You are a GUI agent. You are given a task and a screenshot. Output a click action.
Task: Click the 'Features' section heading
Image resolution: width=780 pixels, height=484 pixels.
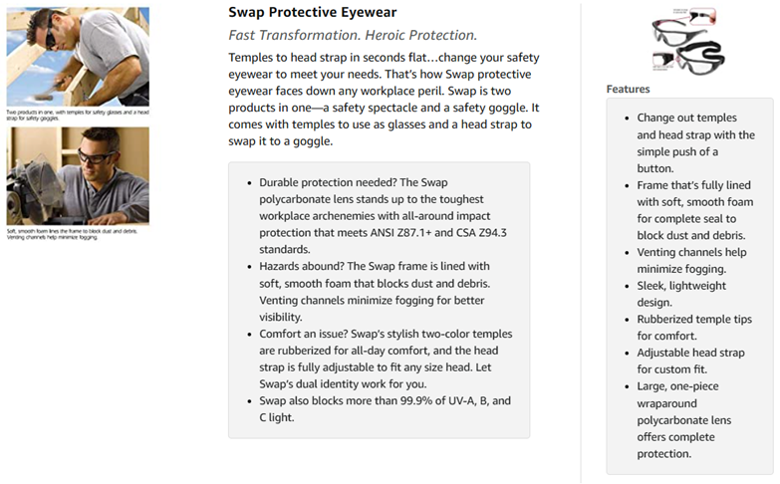(628, 89)
